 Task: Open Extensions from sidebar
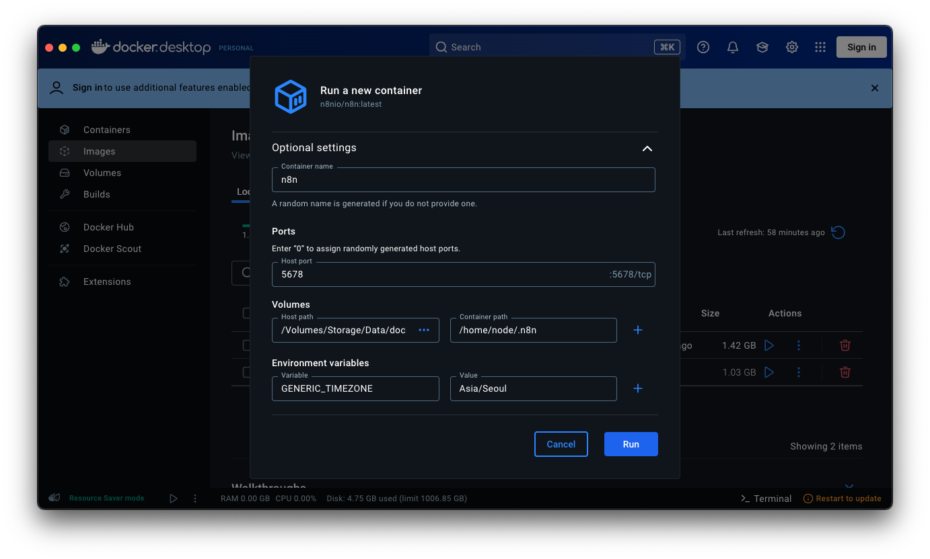tap(122, 282)
